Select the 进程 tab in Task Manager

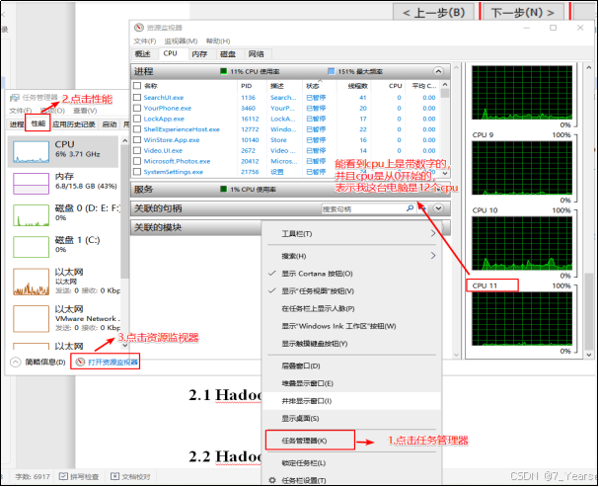coord(16,124)
